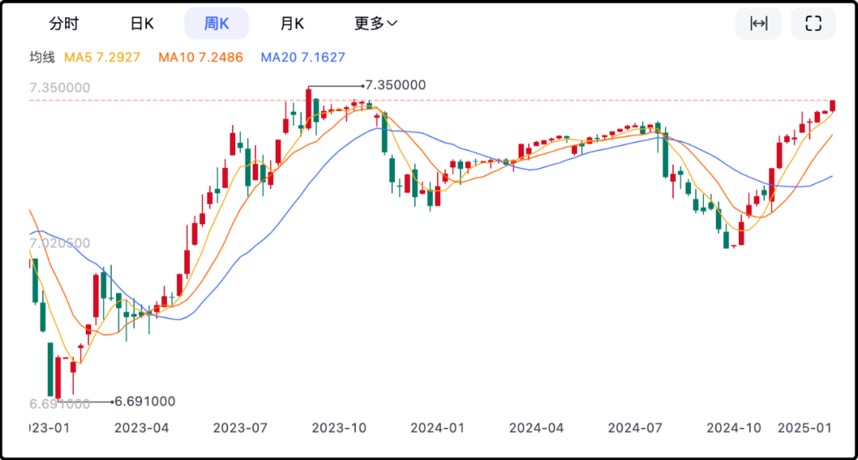Open the 日K daily chart tab
858x460 pixels.
(141, 24)
